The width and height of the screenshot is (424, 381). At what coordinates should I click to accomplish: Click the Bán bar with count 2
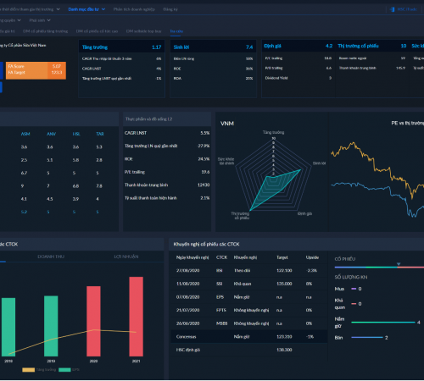(x=367, y=337)
